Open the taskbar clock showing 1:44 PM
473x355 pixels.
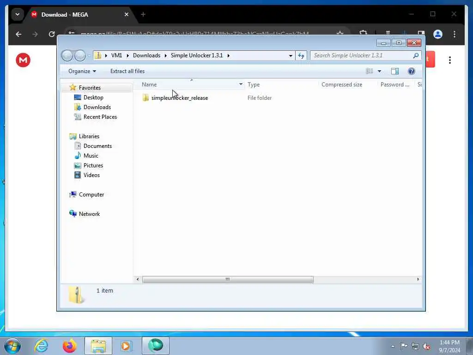[449, 346]
